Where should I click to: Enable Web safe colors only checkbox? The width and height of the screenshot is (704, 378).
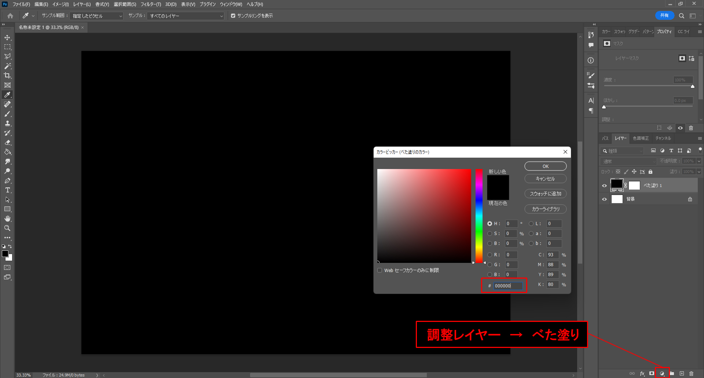[380, 271]
